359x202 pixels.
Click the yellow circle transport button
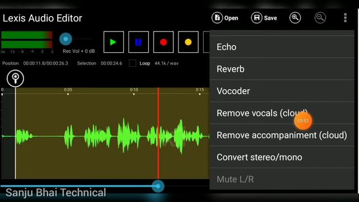188,42
